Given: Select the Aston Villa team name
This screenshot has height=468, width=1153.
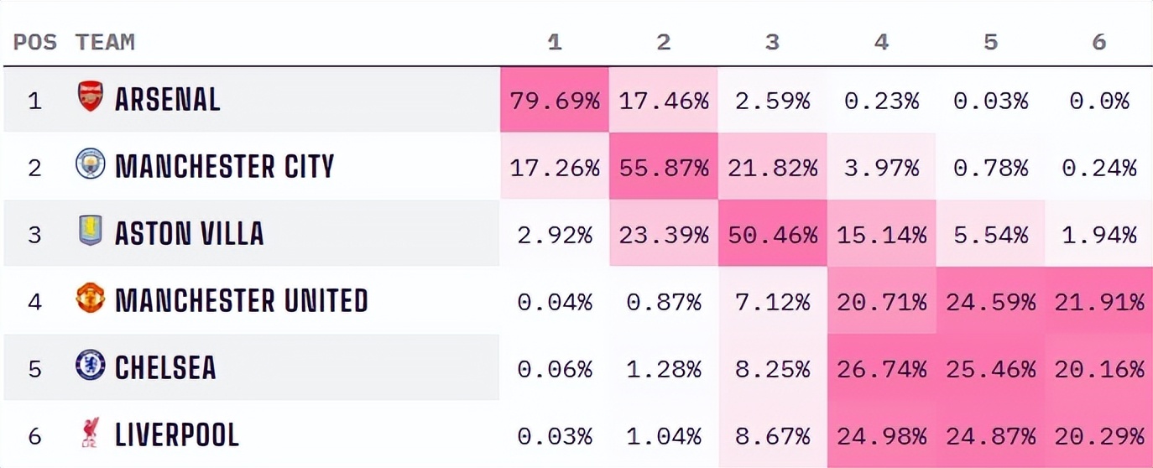Looking at the screenshot, I should click(189, 234).
